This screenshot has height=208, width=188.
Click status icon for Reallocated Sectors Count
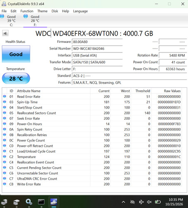[5, 113]
